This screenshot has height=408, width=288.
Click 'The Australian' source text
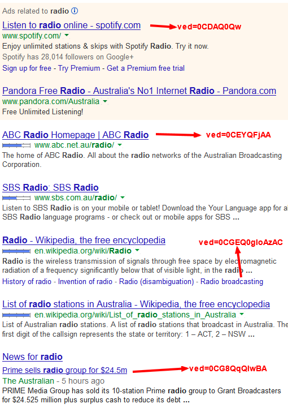point(28,381)
